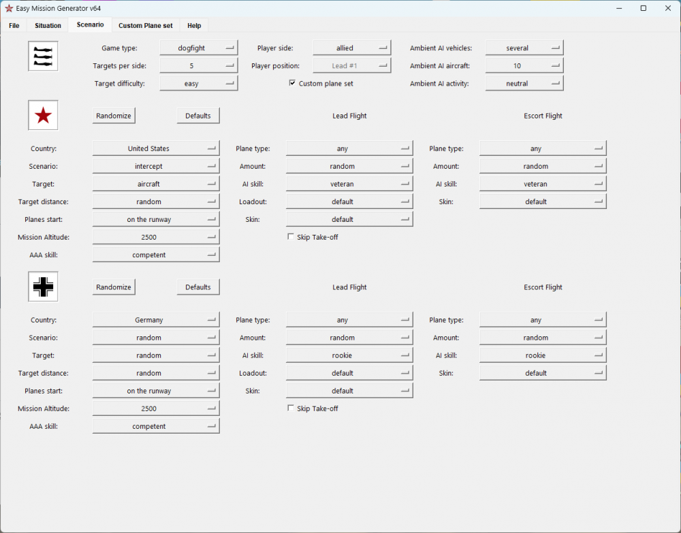Open the Player side dropdown showing allied
The width and height of the screenshot is (681, 533).
tap(351, 48)
